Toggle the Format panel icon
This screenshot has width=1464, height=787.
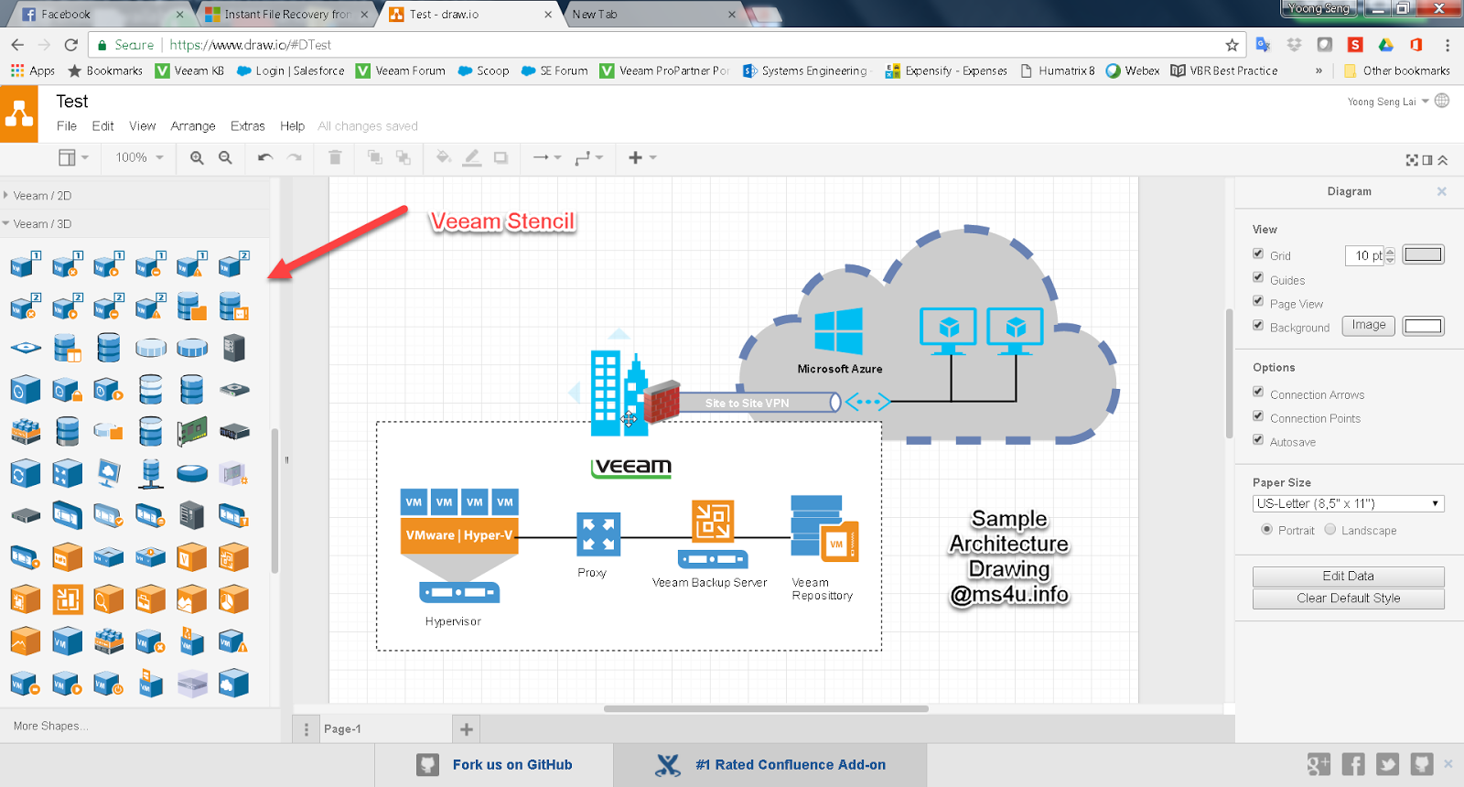[x=1427, y=160]
